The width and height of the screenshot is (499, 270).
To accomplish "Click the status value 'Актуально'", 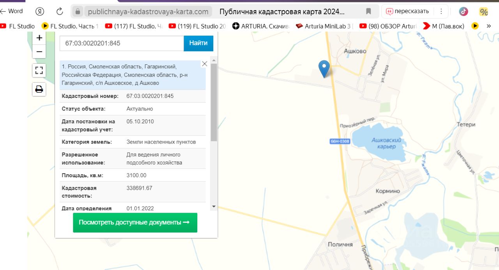I will point(140,109).
